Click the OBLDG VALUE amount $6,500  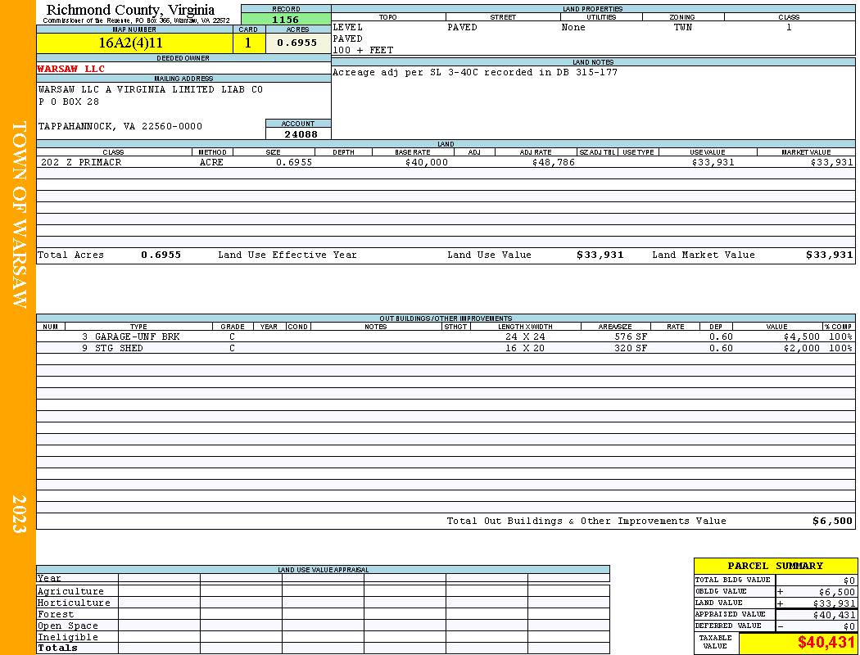(836, 592)
